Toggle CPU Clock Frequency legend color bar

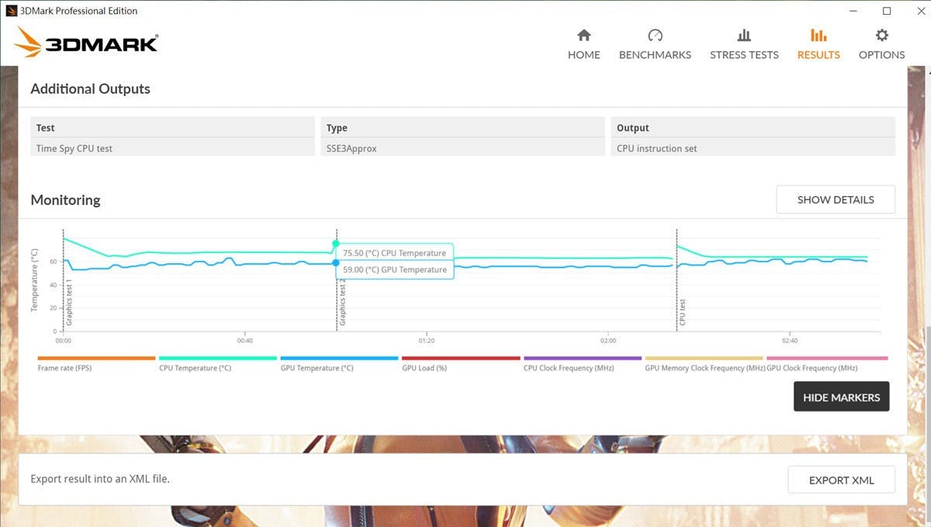[583, 358]
